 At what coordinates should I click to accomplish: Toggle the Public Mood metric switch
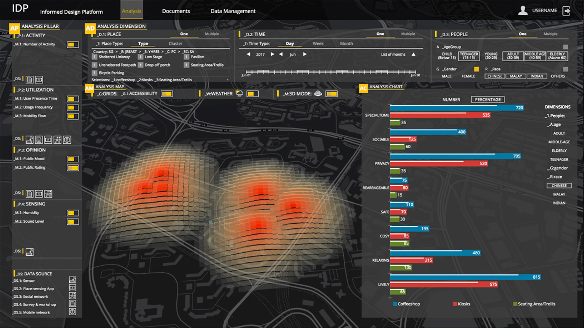73,159
